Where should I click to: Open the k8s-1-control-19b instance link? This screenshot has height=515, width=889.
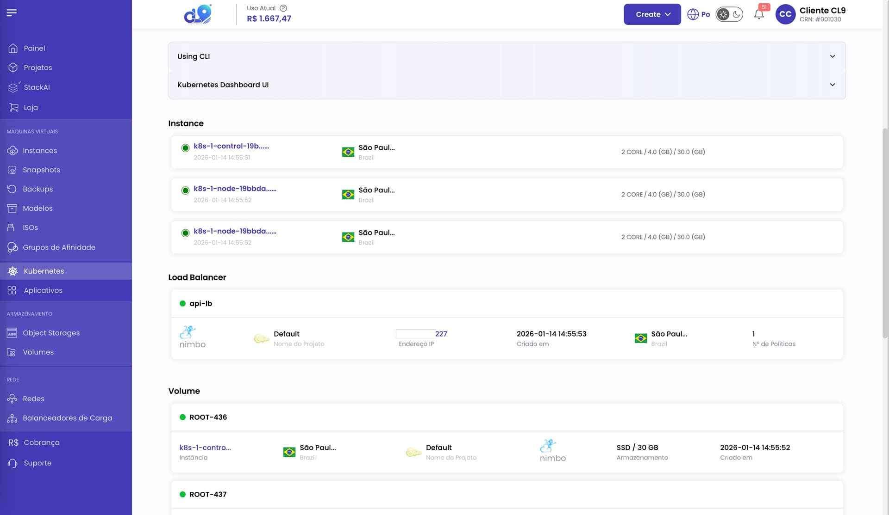click(x=231, y=146)
